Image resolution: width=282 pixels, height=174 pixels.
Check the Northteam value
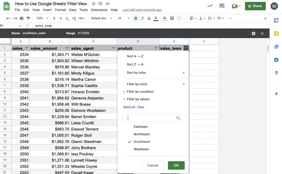(x=142, y=134)
